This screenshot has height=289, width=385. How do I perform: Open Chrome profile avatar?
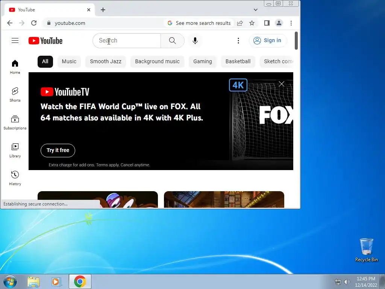pos(279,23)
